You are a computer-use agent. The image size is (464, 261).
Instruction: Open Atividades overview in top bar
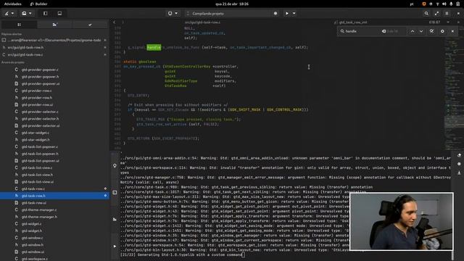point(13,4)
